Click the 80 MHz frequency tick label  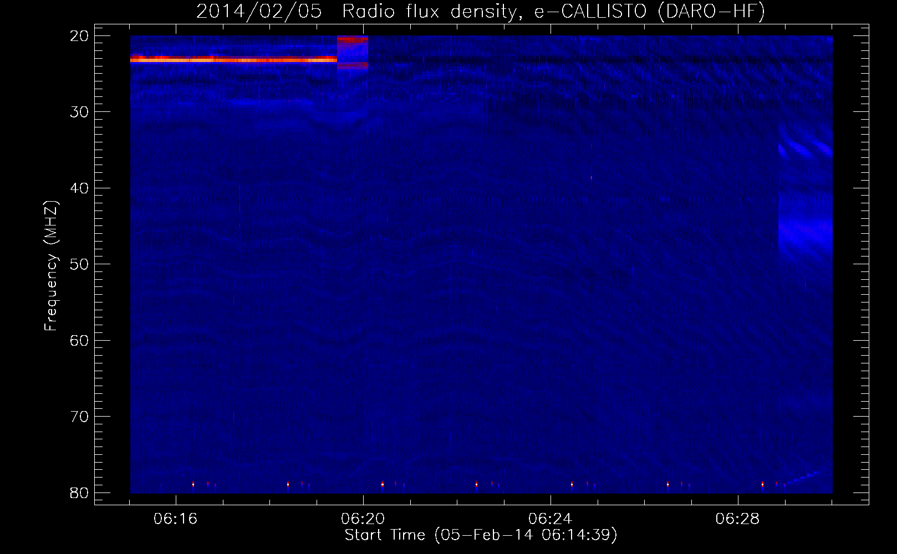pyautogui.click(x=80, y=493)
